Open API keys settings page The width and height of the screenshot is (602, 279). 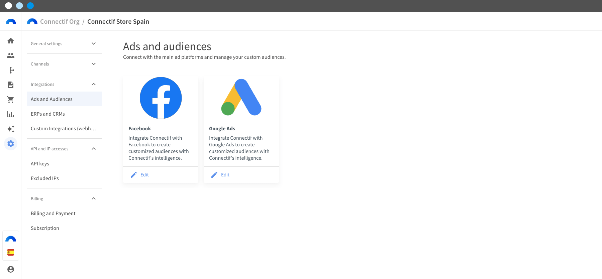[64, 164]
